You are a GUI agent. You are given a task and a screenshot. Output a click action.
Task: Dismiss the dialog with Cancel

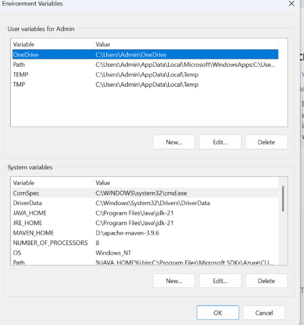tap(264, 312)
